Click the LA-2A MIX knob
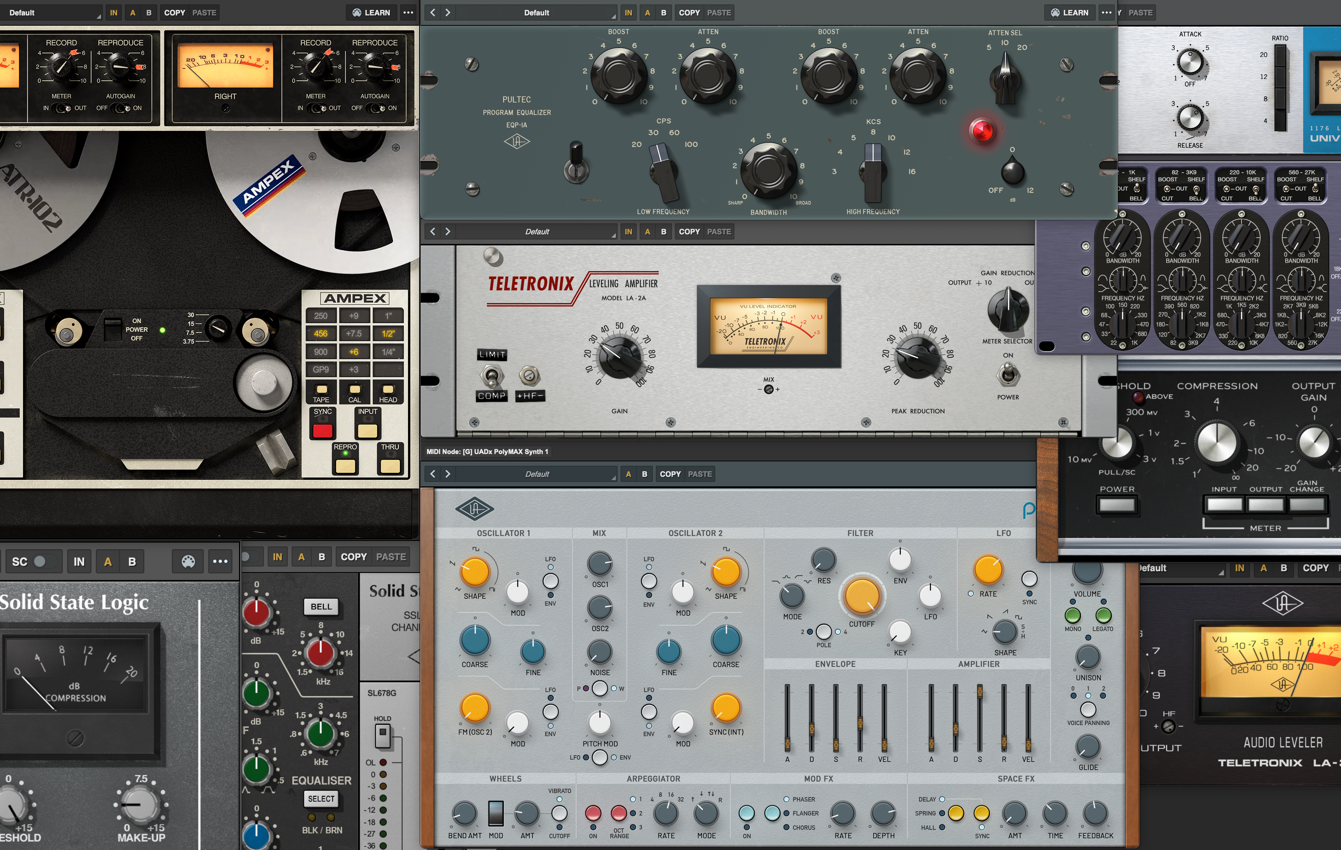 tap(769, 389)
